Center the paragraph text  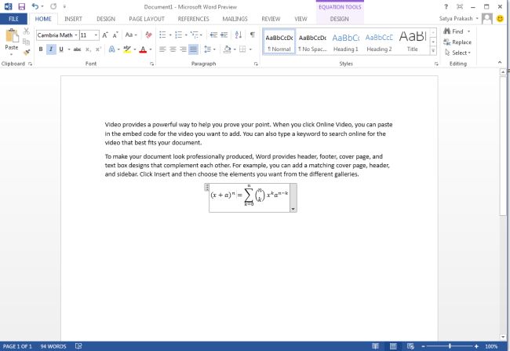173,49
